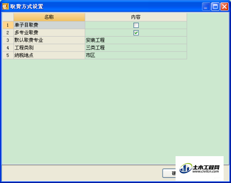
Task: Uncheck the 多专业取费 checkbox
Action: pyautogui.click(x=136, y=33)
